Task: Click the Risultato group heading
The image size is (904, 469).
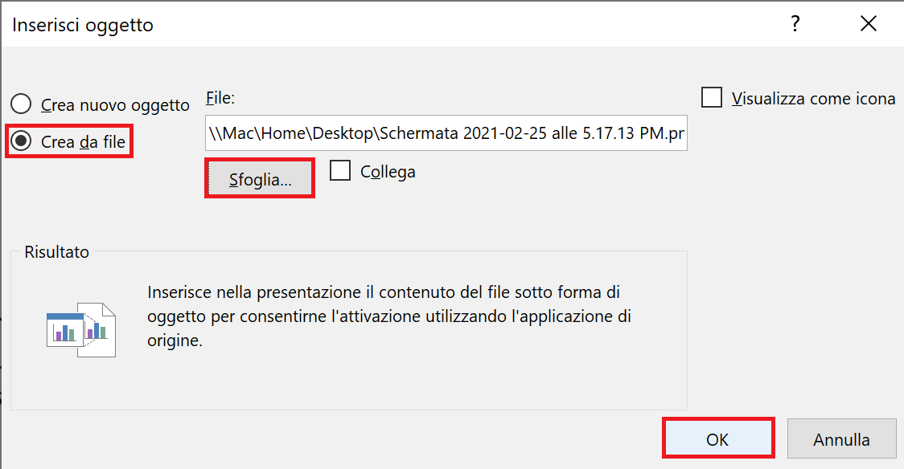Action: [56, 251]
